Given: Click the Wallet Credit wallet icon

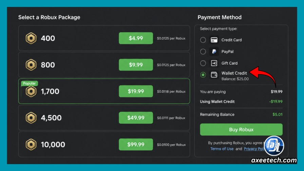Looking at the screenshot, I should (x=214, y=74).
